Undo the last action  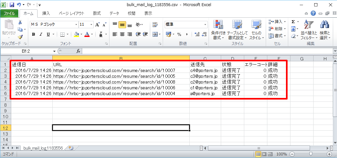point(19,4)
